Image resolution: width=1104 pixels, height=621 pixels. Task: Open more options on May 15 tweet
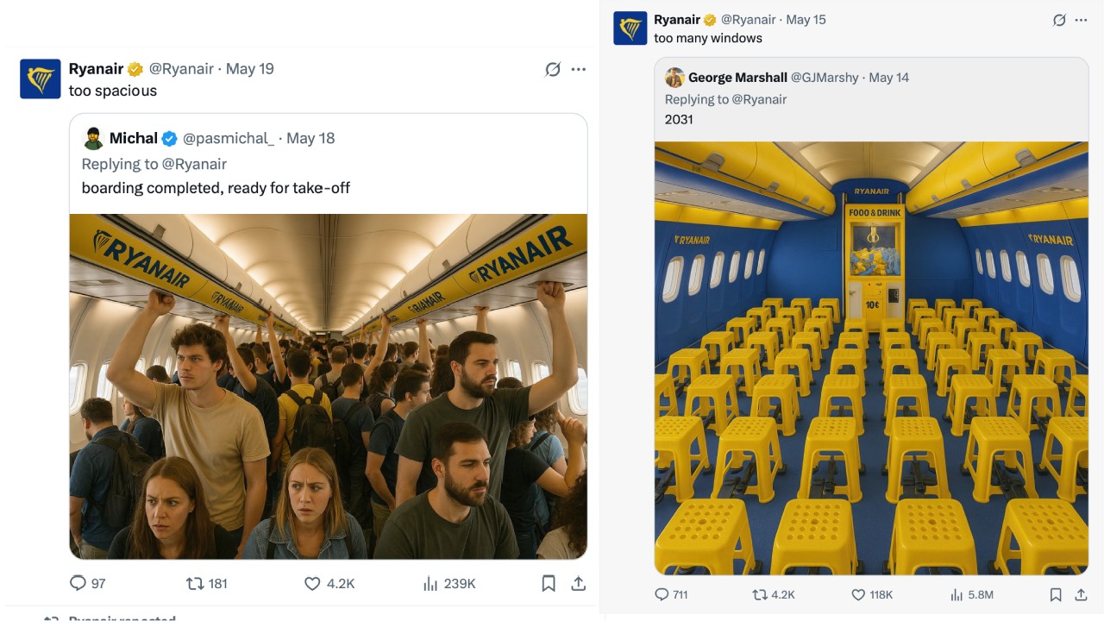(1081, 20)
